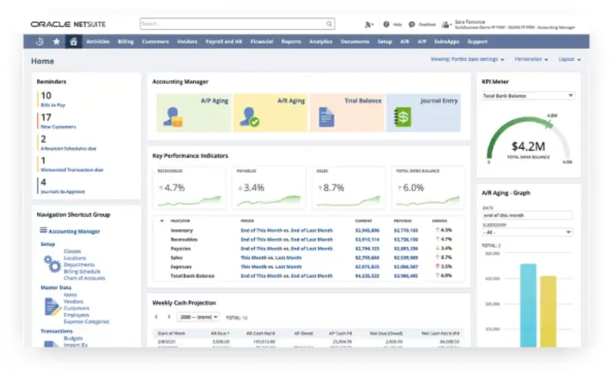The image size is (613, 379).
Task: Open the Total Bank Balance KPI Meter dropdown
Action: (x=528, y=96)
